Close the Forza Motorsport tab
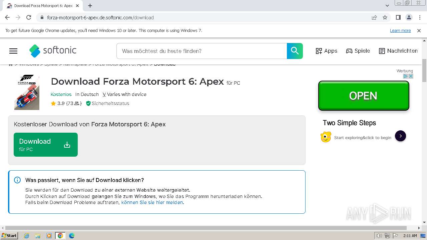Screen dimensions: 427x240 point(77,6)
